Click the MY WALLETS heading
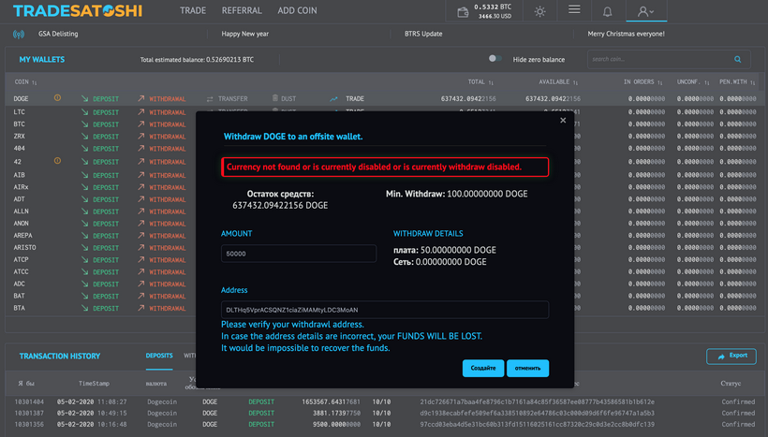 pos(41,59)
